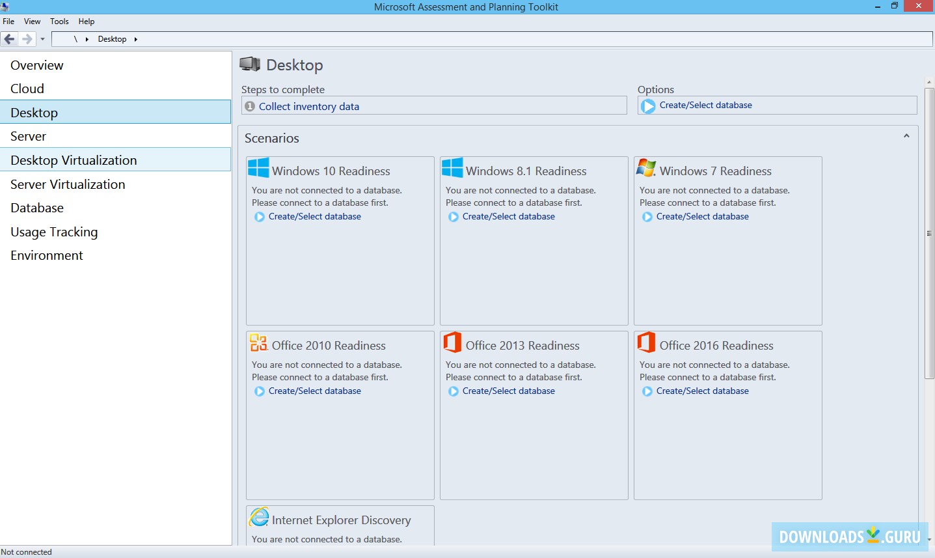Click the vertical scrollbar thumb
The image size is (935, 558).
tap(929, 232)
